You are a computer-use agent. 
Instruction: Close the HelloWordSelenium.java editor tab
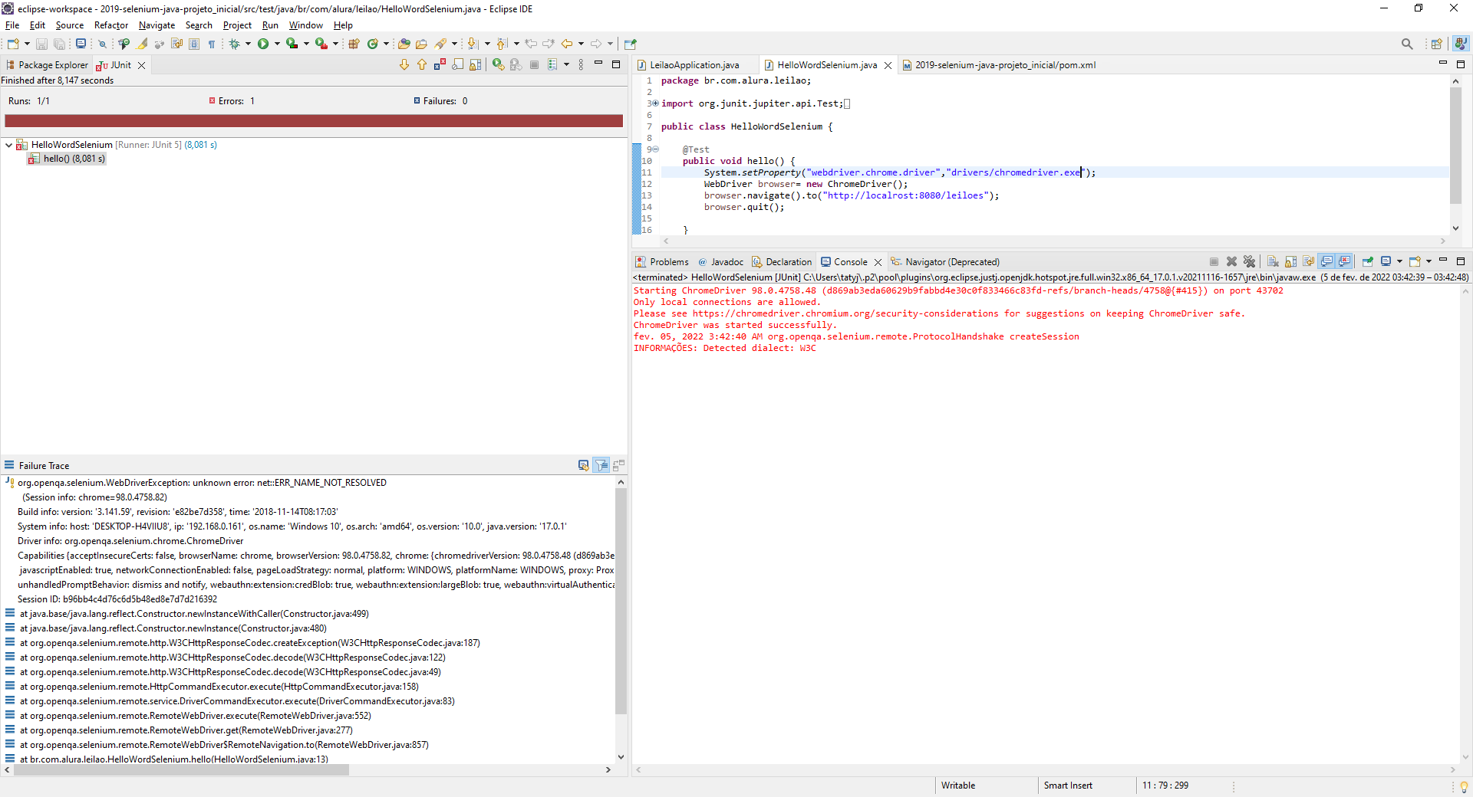tap(888, 65)
